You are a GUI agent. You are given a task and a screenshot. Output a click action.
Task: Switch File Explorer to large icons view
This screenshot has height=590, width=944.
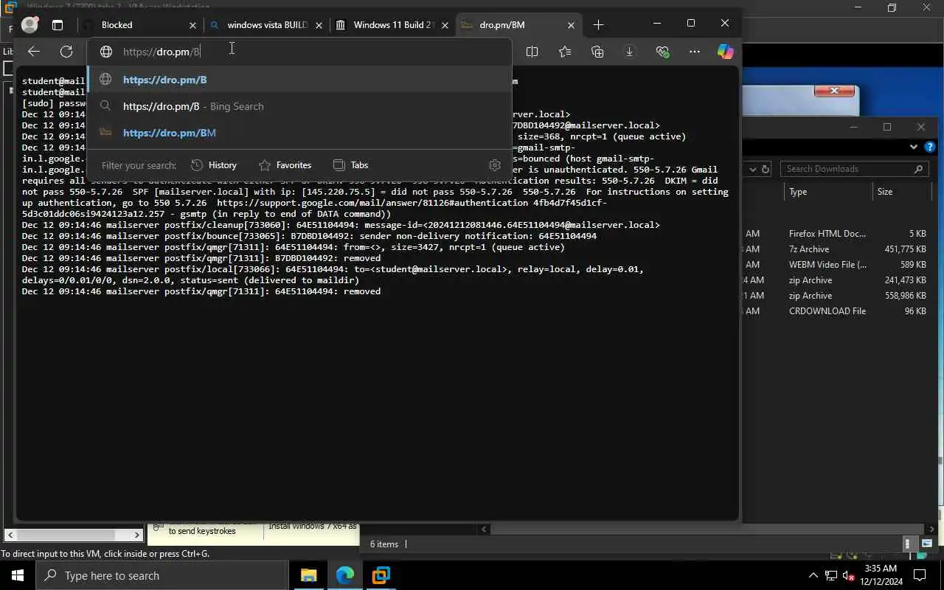point(926,544)
